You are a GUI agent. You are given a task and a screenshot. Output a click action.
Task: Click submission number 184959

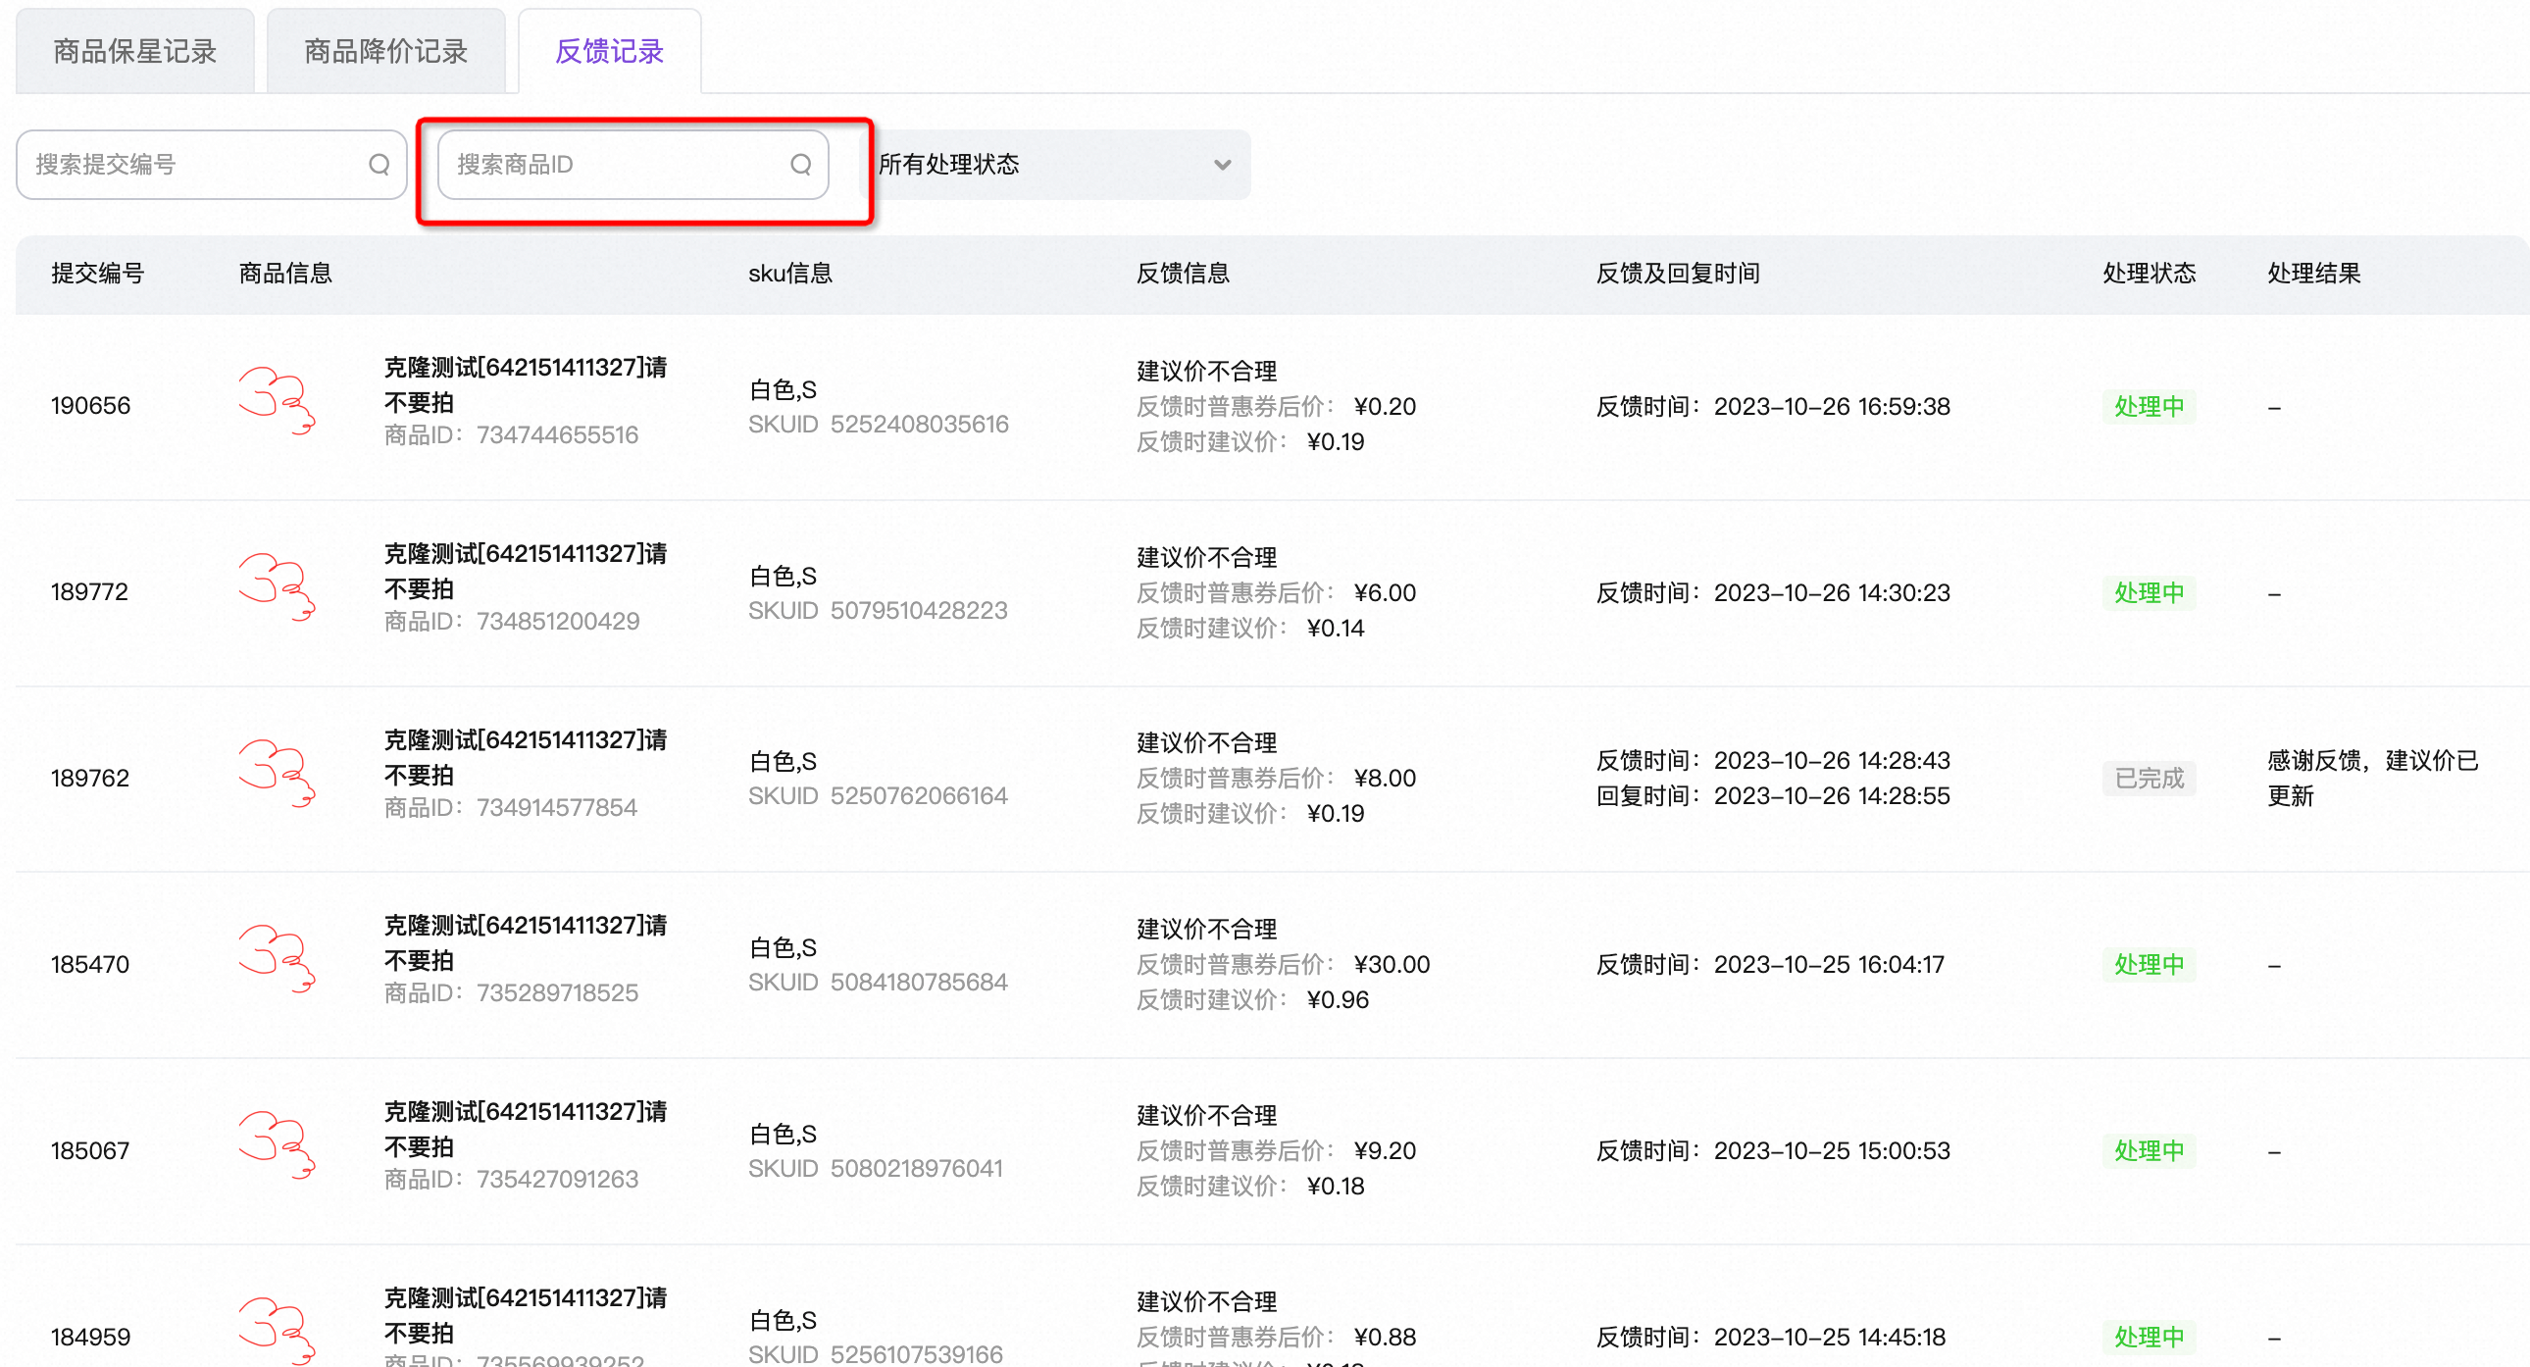(89, 1337)
